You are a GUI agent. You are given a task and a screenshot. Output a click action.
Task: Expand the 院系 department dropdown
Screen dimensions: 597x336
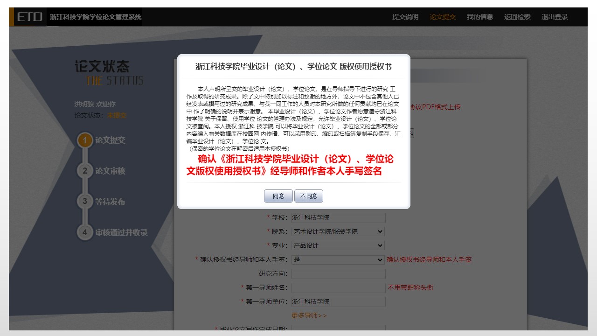click(338, 231)
